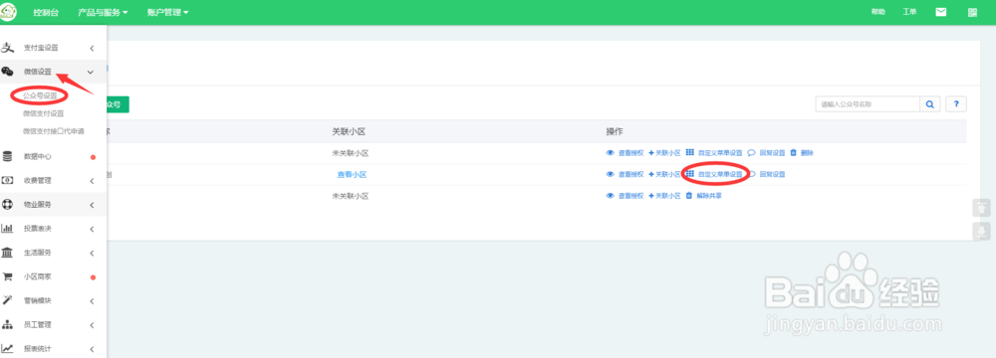Select 微信支付设置 in the sidebar
Image resolution: width=996 pixels, height=358 pixels.
pyautogui.click(x=44, y=113)
